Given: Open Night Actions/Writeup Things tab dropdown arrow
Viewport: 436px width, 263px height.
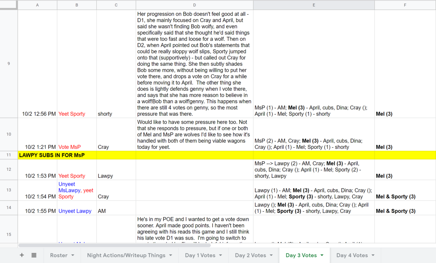Looking at the screenshot, I should [171, 255].
